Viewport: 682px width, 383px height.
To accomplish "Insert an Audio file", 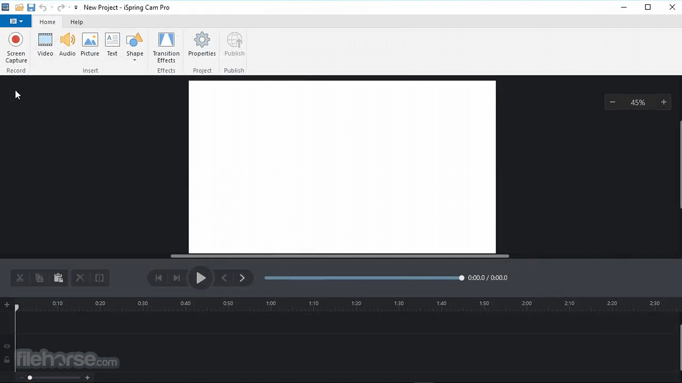I will (67, 45).
